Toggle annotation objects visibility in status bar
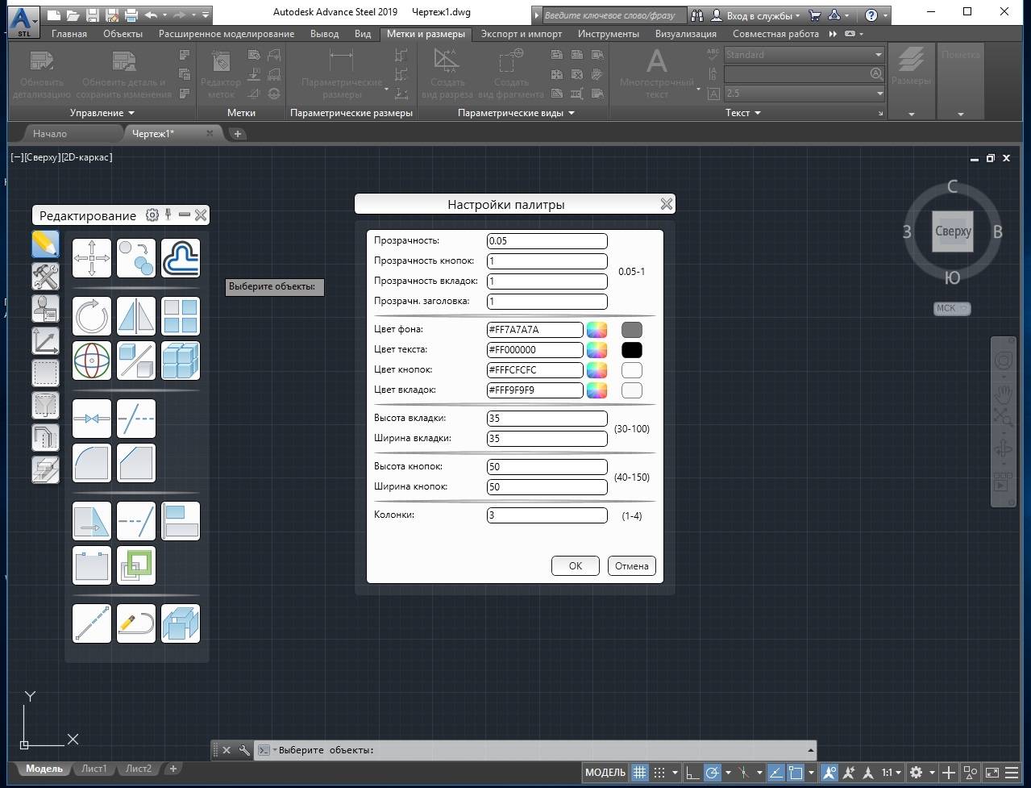Viewport: 1031px width, 788px height. pos(829,773)
